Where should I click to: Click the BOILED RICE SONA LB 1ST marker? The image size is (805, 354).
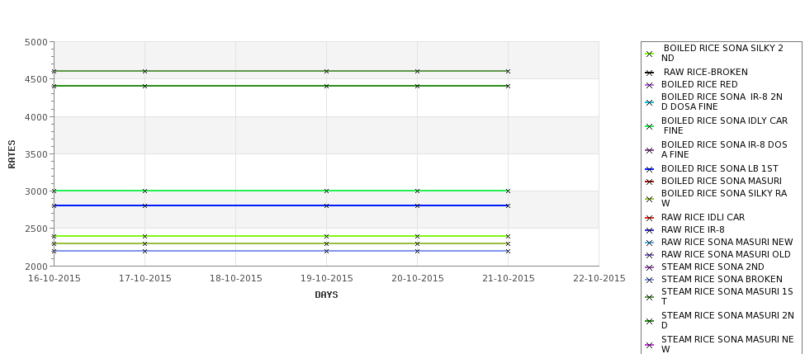click(650, 169)
